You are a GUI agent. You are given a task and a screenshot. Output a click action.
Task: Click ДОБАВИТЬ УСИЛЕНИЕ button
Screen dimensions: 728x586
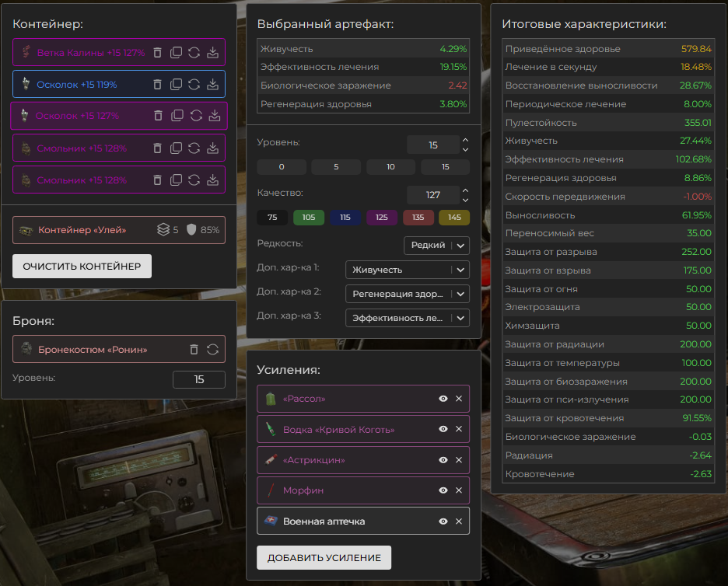(x=324, y=558)
